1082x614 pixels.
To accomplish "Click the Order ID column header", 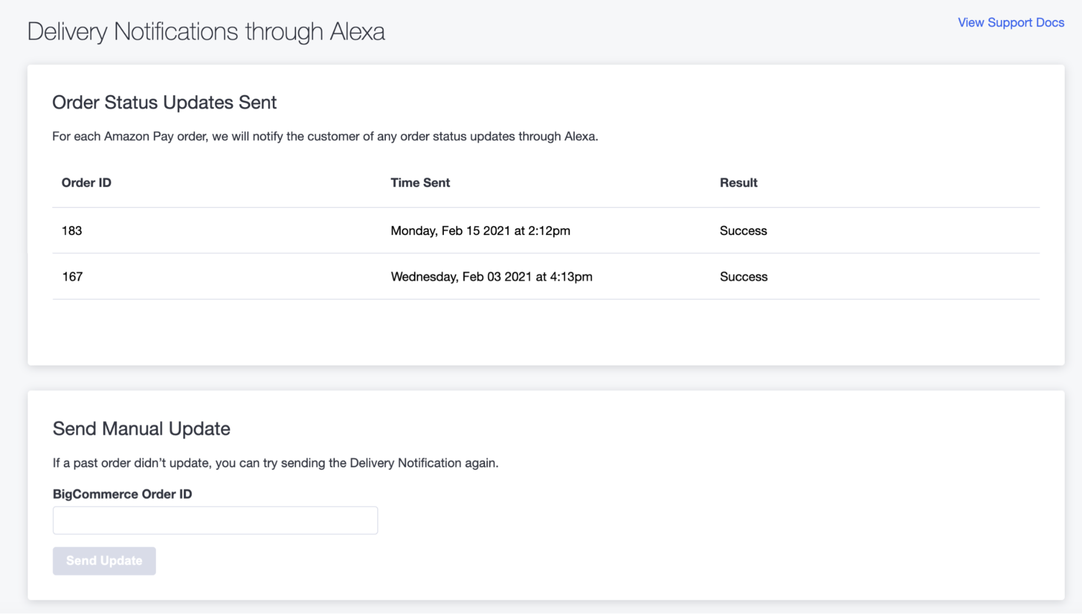I will pyautogui.click(x=86, y=182).
